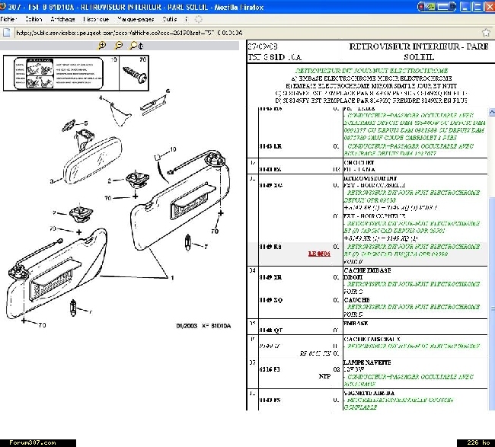Click callout number 4 in the diagram
This screenshot has height=447, width=495.
101,98
